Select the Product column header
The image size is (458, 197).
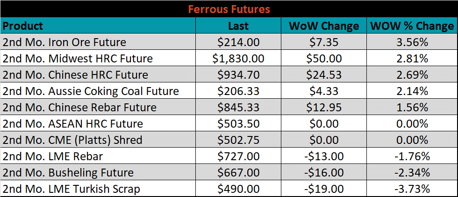click(x=98, y=25)
